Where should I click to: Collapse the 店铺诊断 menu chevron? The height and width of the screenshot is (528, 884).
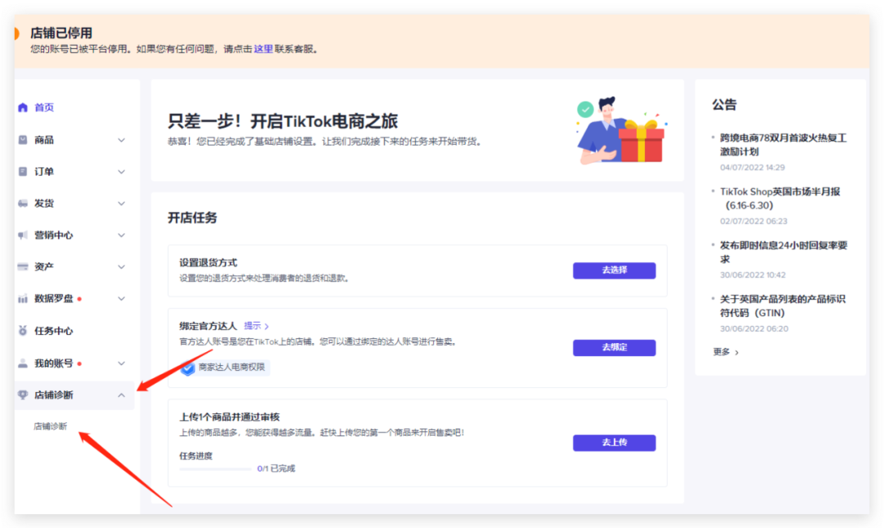[x=121, y=395]
